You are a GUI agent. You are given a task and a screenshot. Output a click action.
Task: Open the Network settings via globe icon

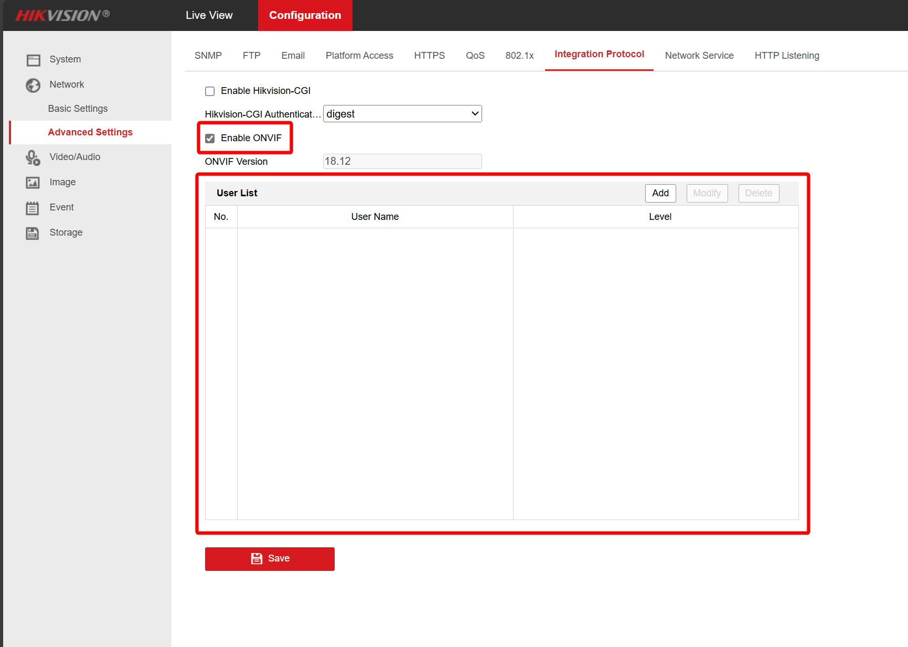pyautogui.click(x=33, y=84)
